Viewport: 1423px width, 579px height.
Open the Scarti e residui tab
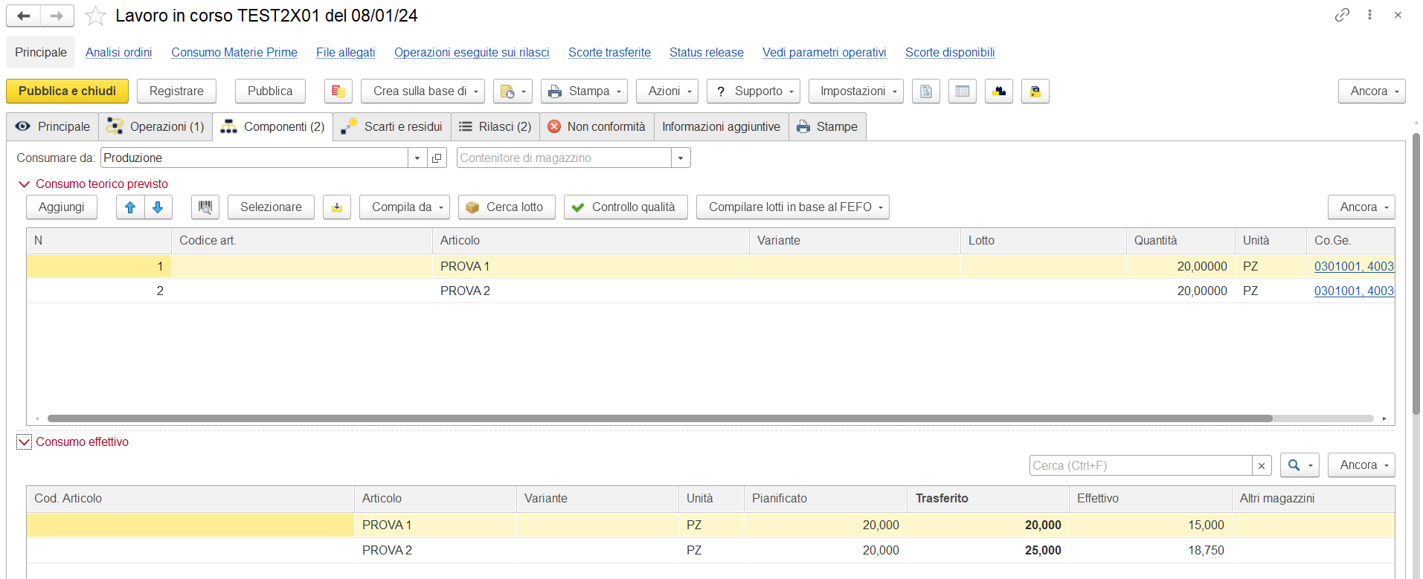[392, 127]
